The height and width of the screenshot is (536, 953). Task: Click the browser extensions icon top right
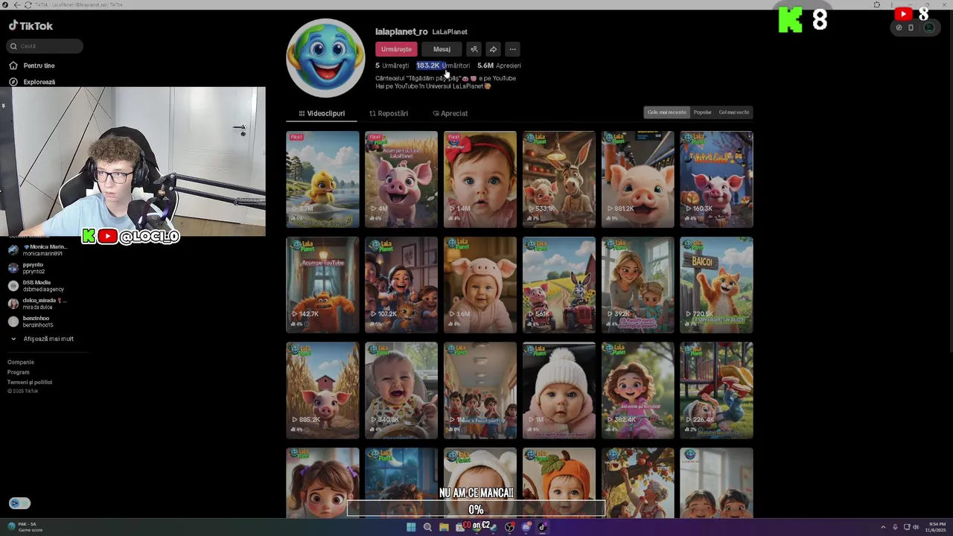pyautogui.click(x=877, y=4)
